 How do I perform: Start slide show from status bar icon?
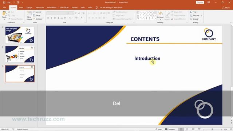click(199, 129)
